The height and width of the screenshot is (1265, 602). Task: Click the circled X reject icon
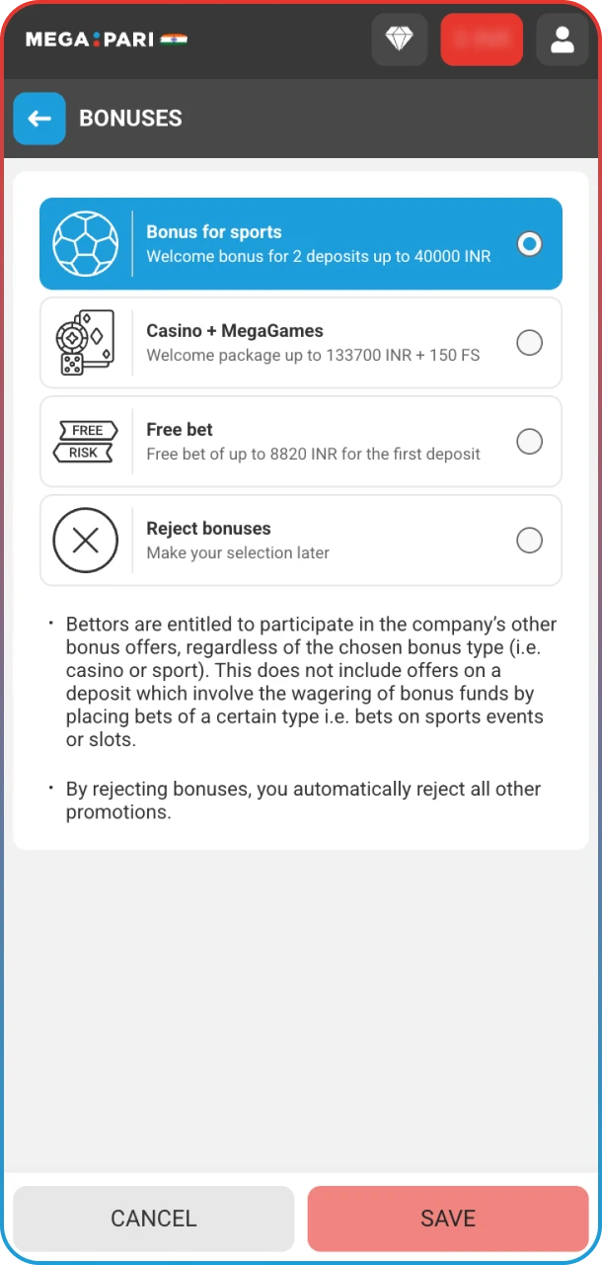[x=85, y=540]
